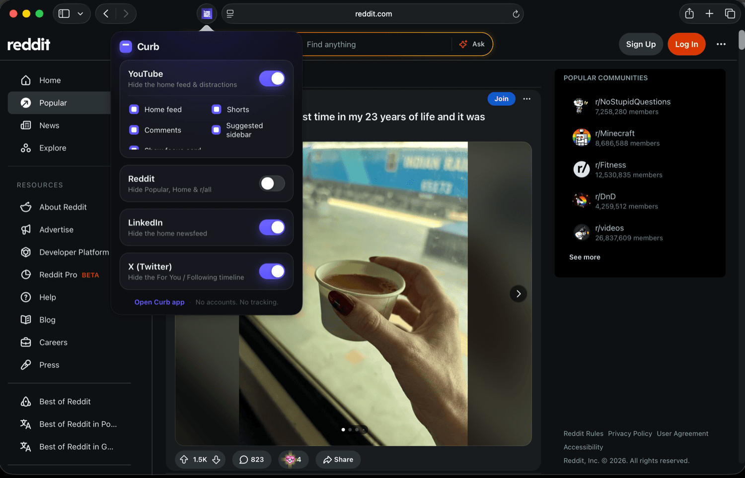Uncheck the Home feed checkbox
Screen dimensions: 745x478
(x=134, y=110)
